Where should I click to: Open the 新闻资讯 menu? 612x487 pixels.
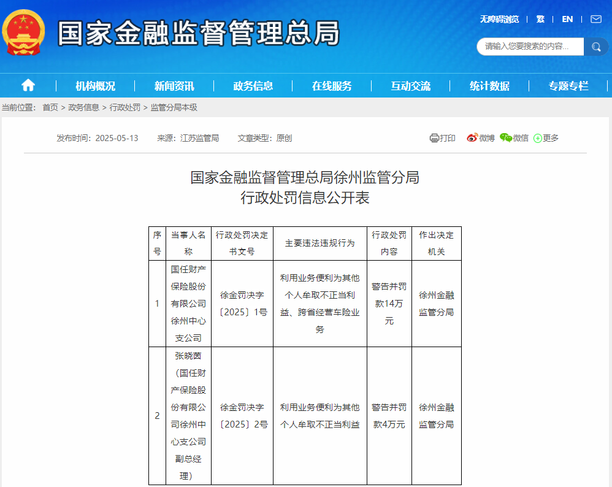pos(174,86)
